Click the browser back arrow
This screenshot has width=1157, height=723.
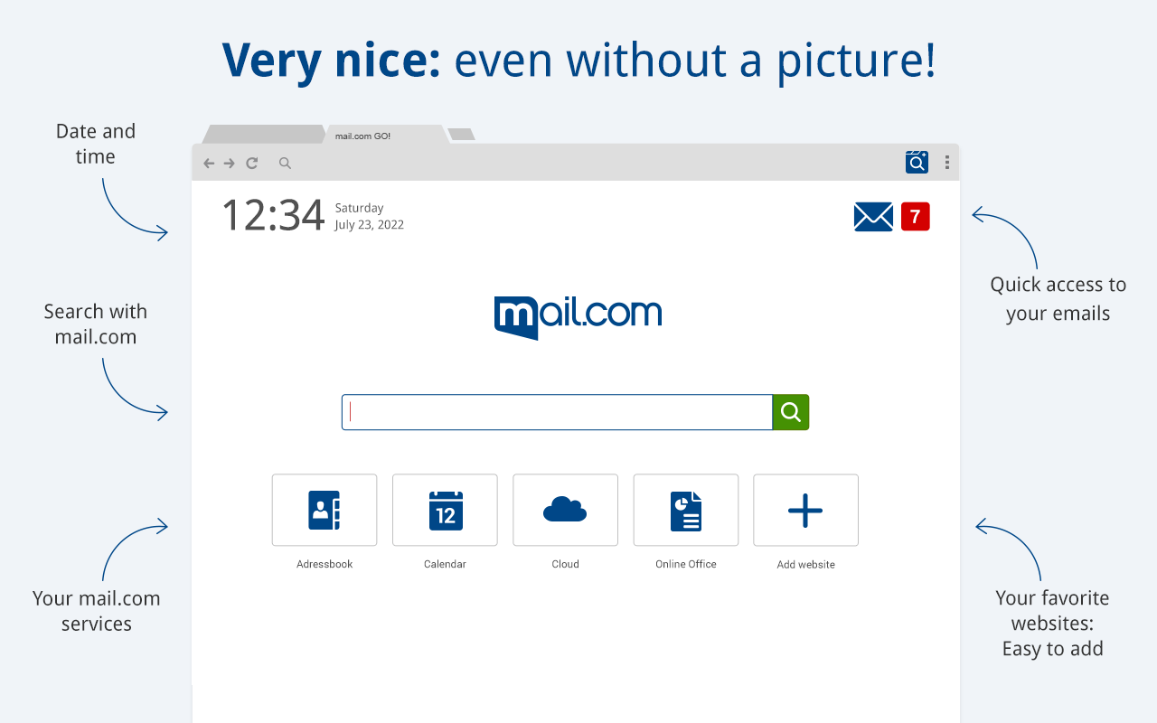coord(209,164)
